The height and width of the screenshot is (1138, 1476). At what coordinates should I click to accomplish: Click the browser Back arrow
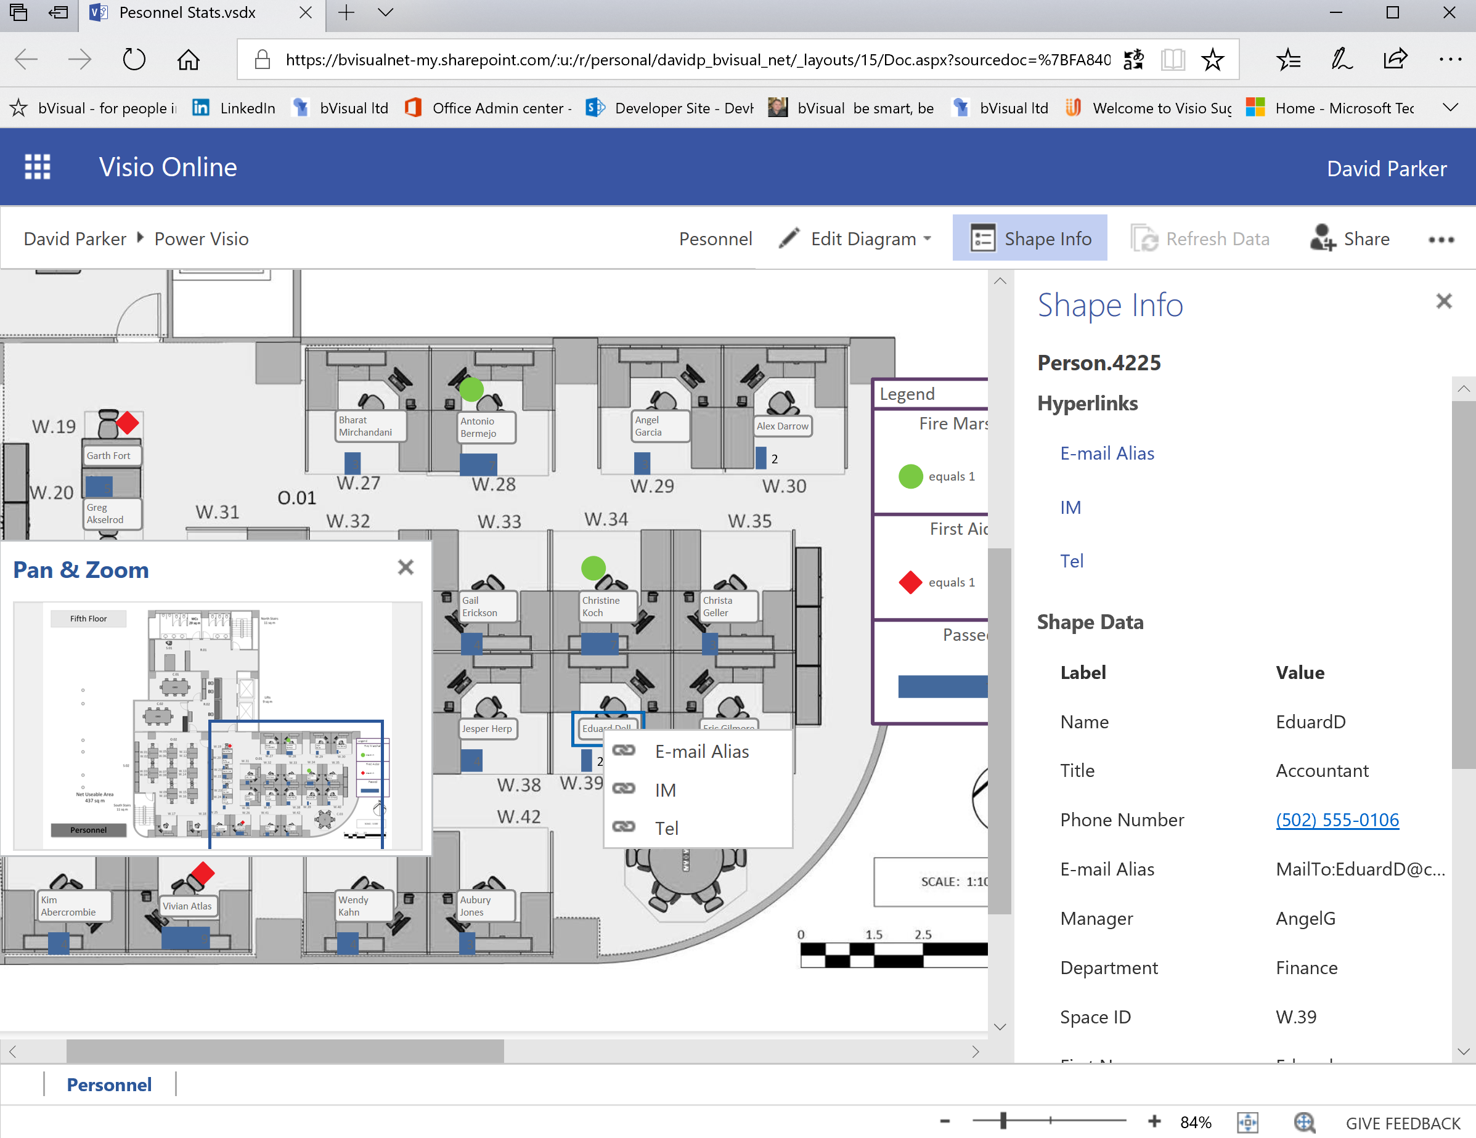pos(26,60)
